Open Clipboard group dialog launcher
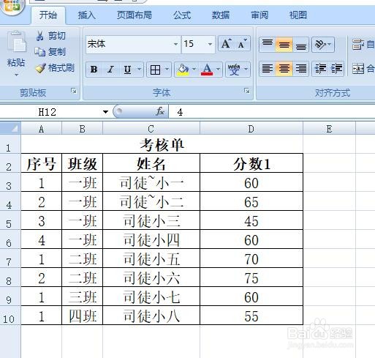This screenshot has height=358, width=375. click(x=73, y=91)
